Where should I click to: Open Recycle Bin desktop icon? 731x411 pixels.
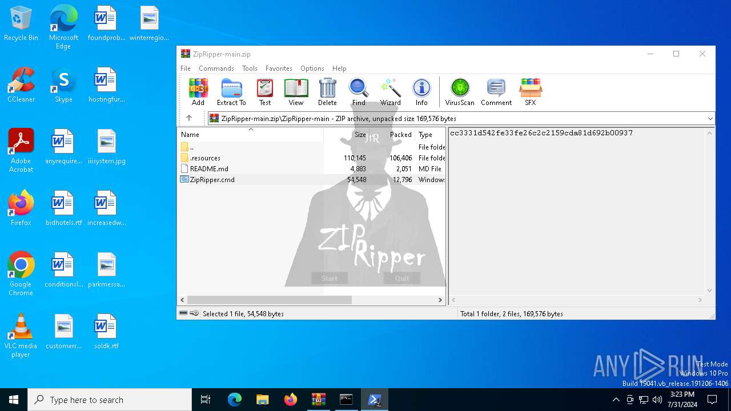21,24
